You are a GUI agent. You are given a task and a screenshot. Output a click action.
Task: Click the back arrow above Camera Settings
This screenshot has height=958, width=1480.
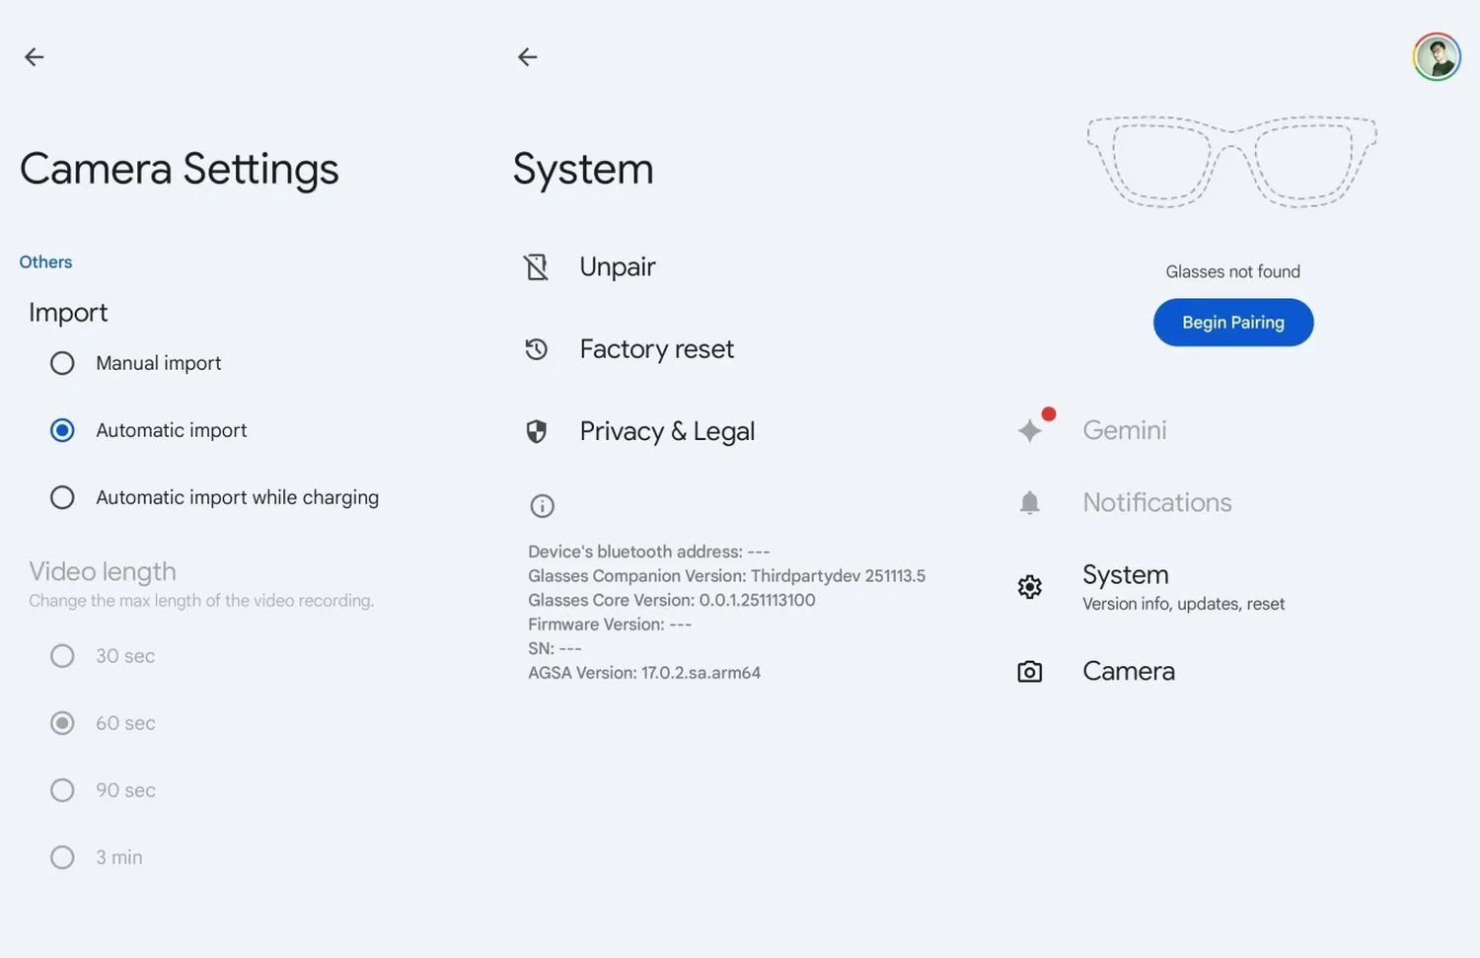35,56
